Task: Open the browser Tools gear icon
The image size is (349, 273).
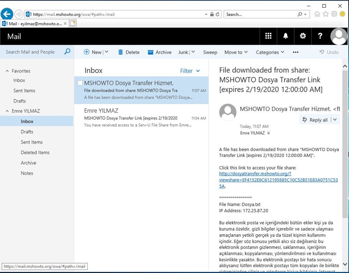Action: click(334, 14)
